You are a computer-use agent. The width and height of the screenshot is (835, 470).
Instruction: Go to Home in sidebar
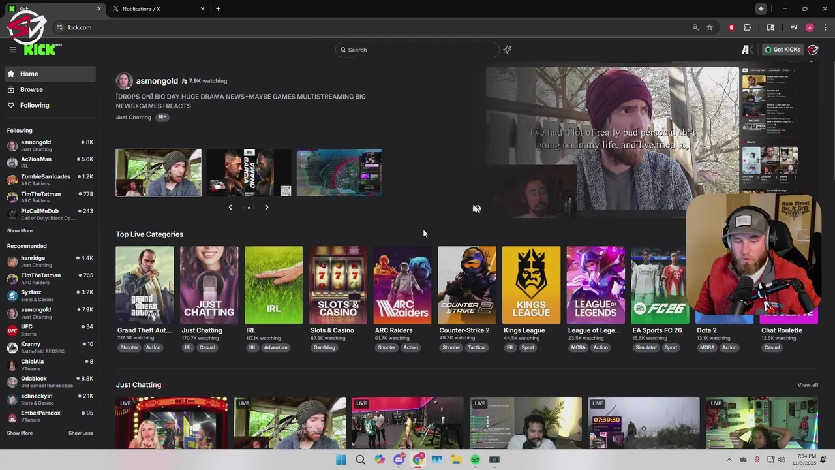click(50, 74)
